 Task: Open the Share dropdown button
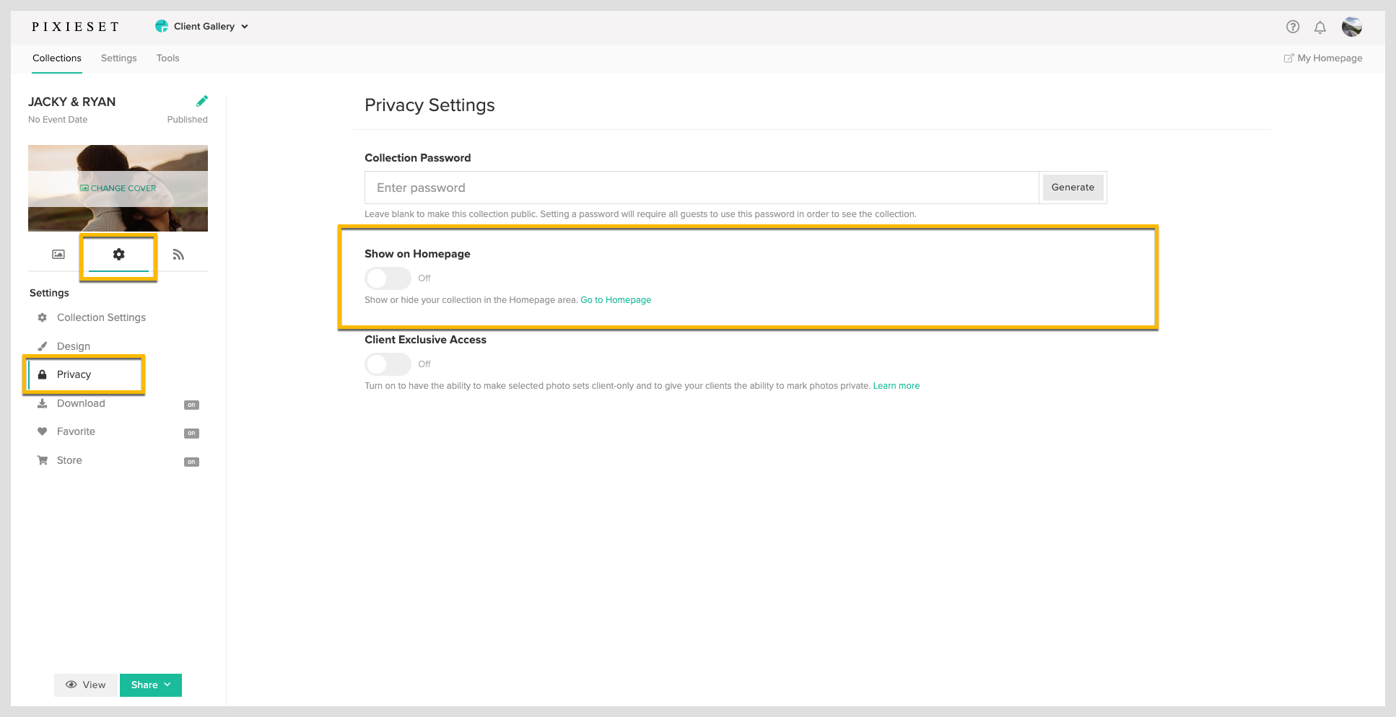click(x=151, y=685)
